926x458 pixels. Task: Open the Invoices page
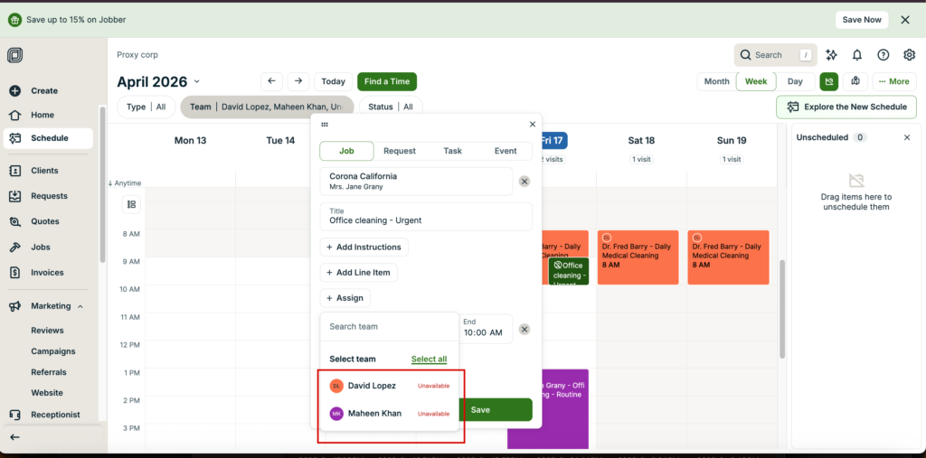(47, 273)
